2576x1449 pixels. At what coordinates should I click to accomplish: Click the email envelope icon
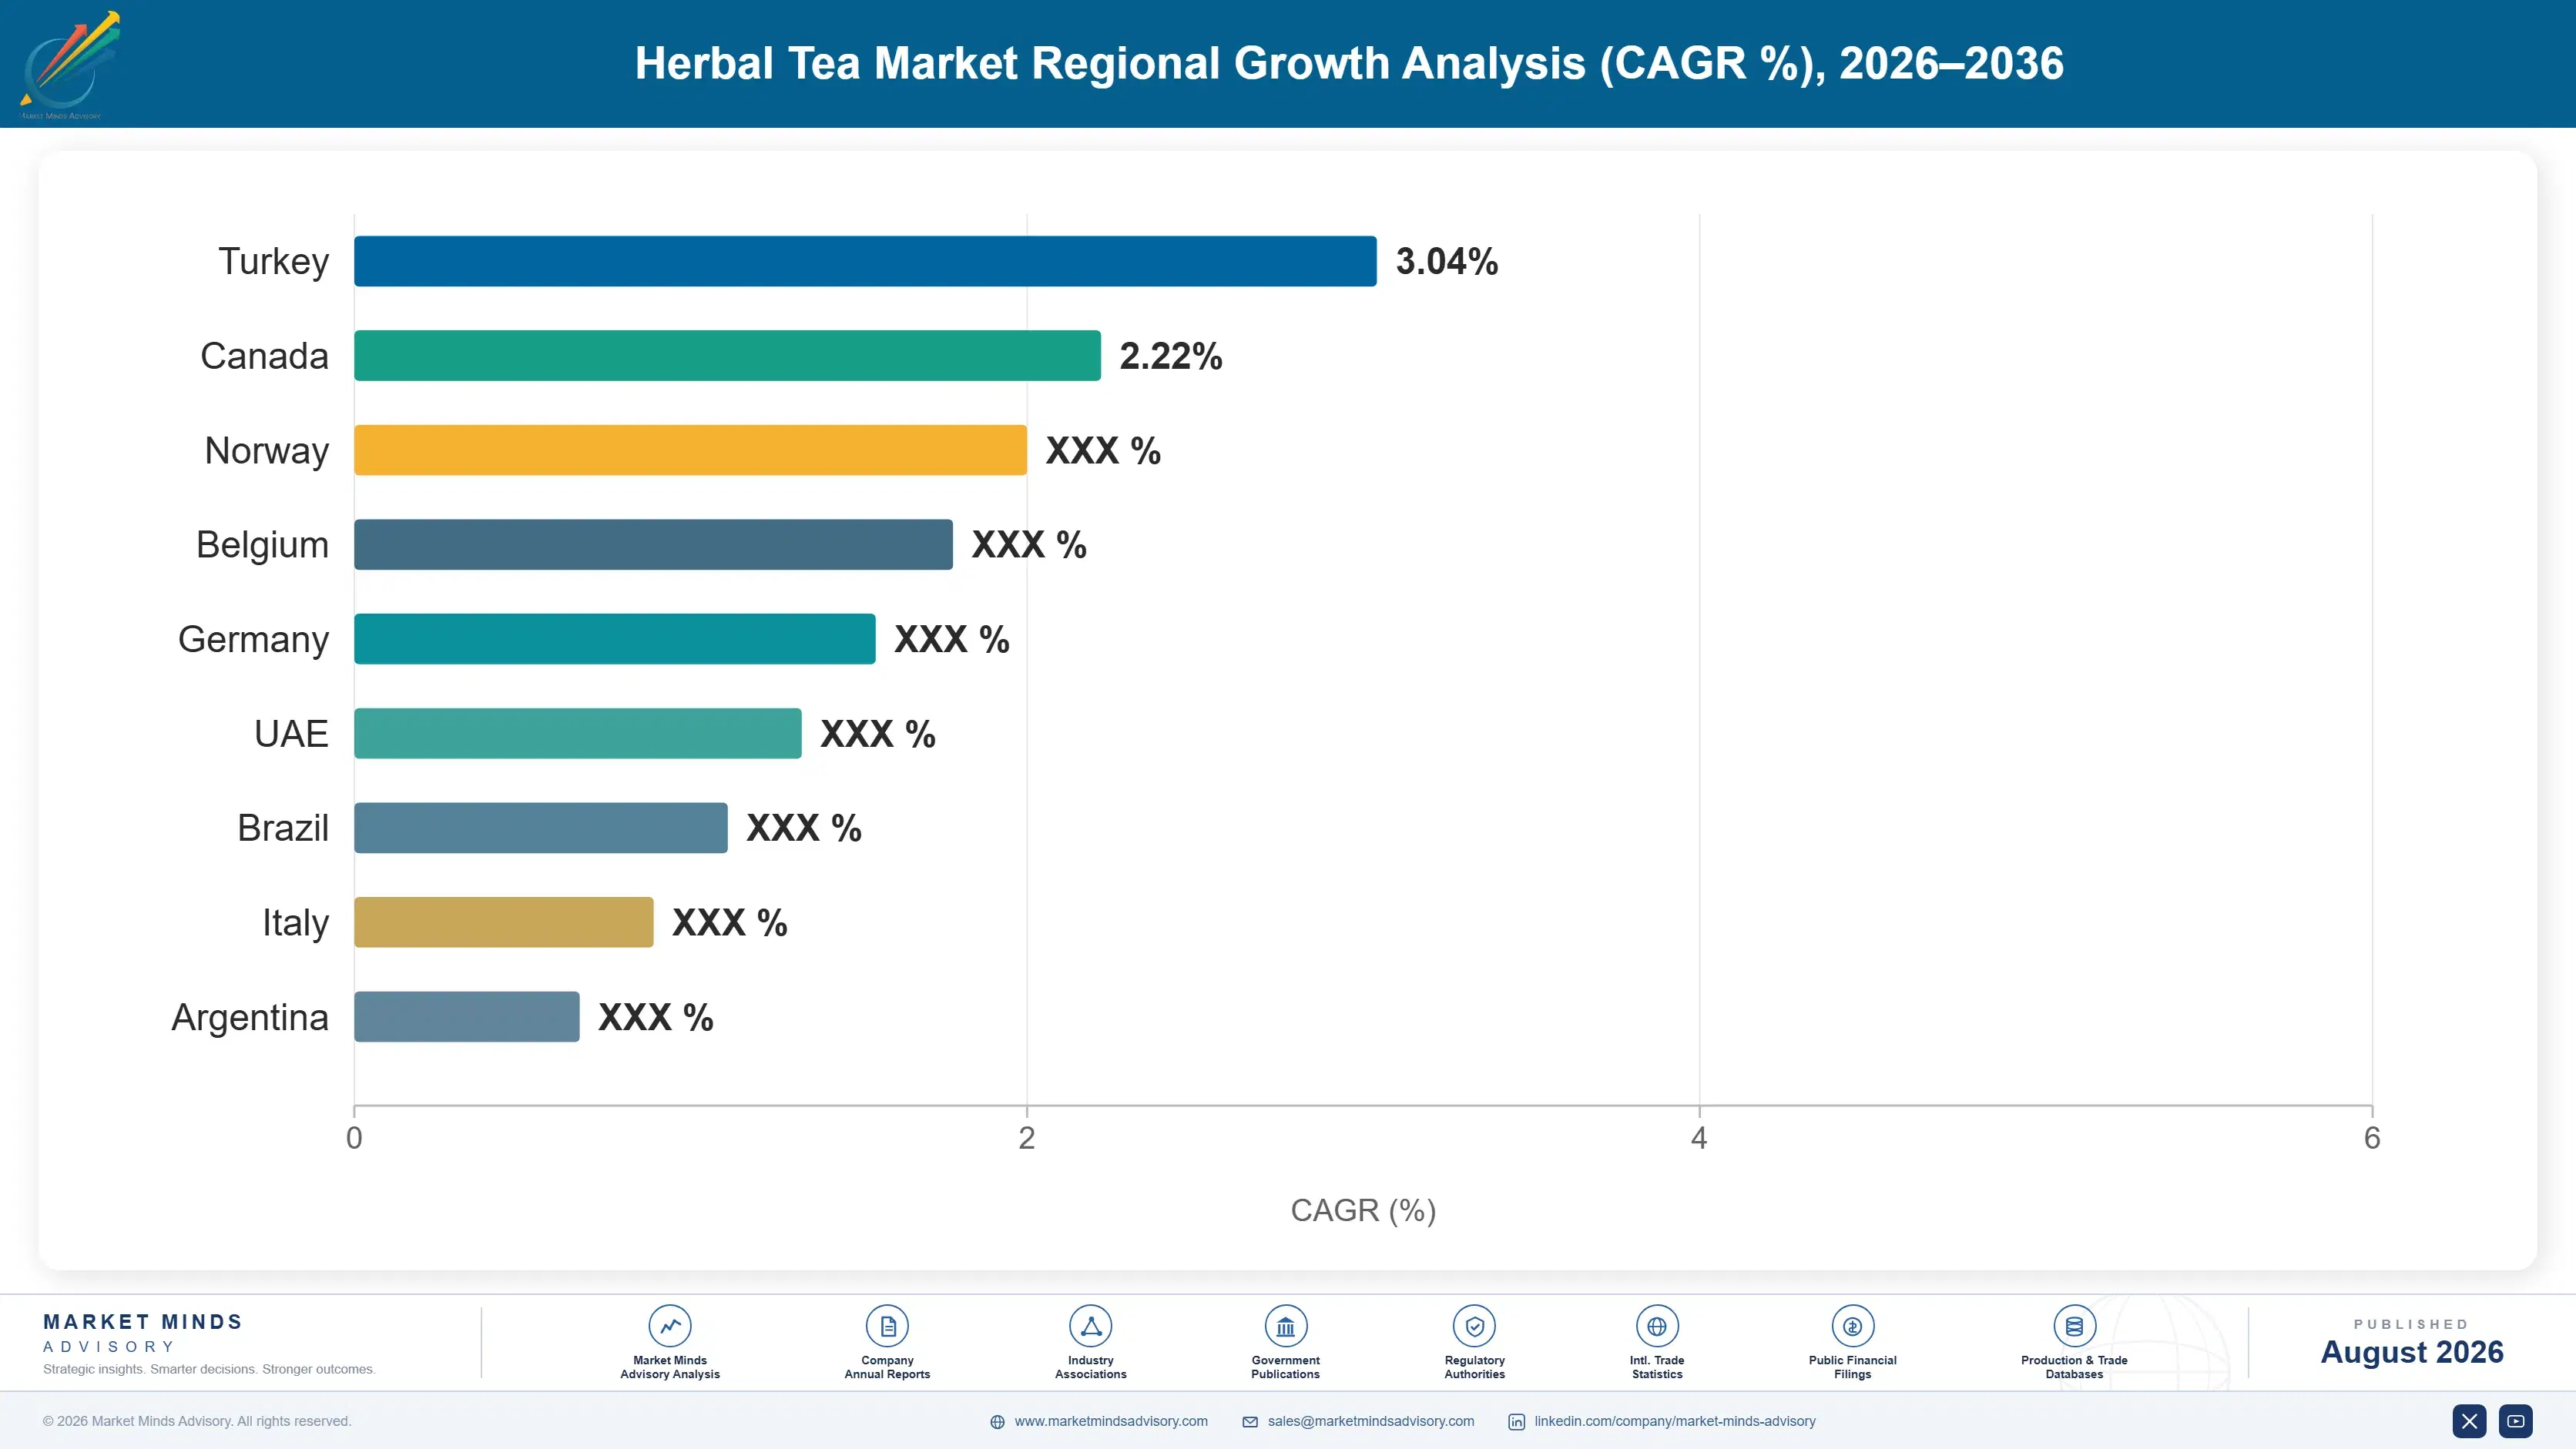click(x=1250, y=1422)
